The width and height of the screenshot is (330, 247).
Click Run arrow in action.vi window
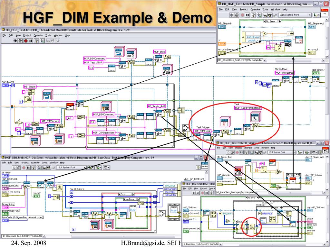[228, 152]
